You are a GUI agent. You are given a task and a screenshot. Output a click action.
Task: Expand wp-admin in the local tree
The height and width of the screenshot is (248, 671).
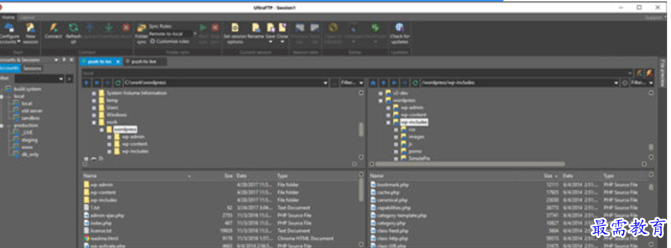(x=109, y=137)
